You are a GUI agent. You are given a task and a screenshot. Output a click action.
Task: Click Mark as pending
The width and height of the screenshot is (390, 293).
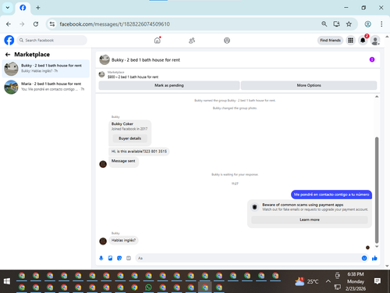(x=169, y=85)
